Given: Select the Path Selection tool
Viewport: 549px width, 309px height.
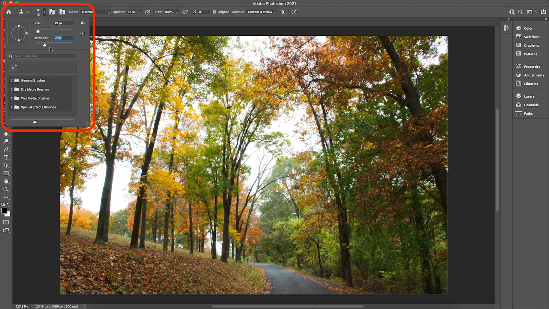Looking at the screenshot, I should tap(6, 165).
